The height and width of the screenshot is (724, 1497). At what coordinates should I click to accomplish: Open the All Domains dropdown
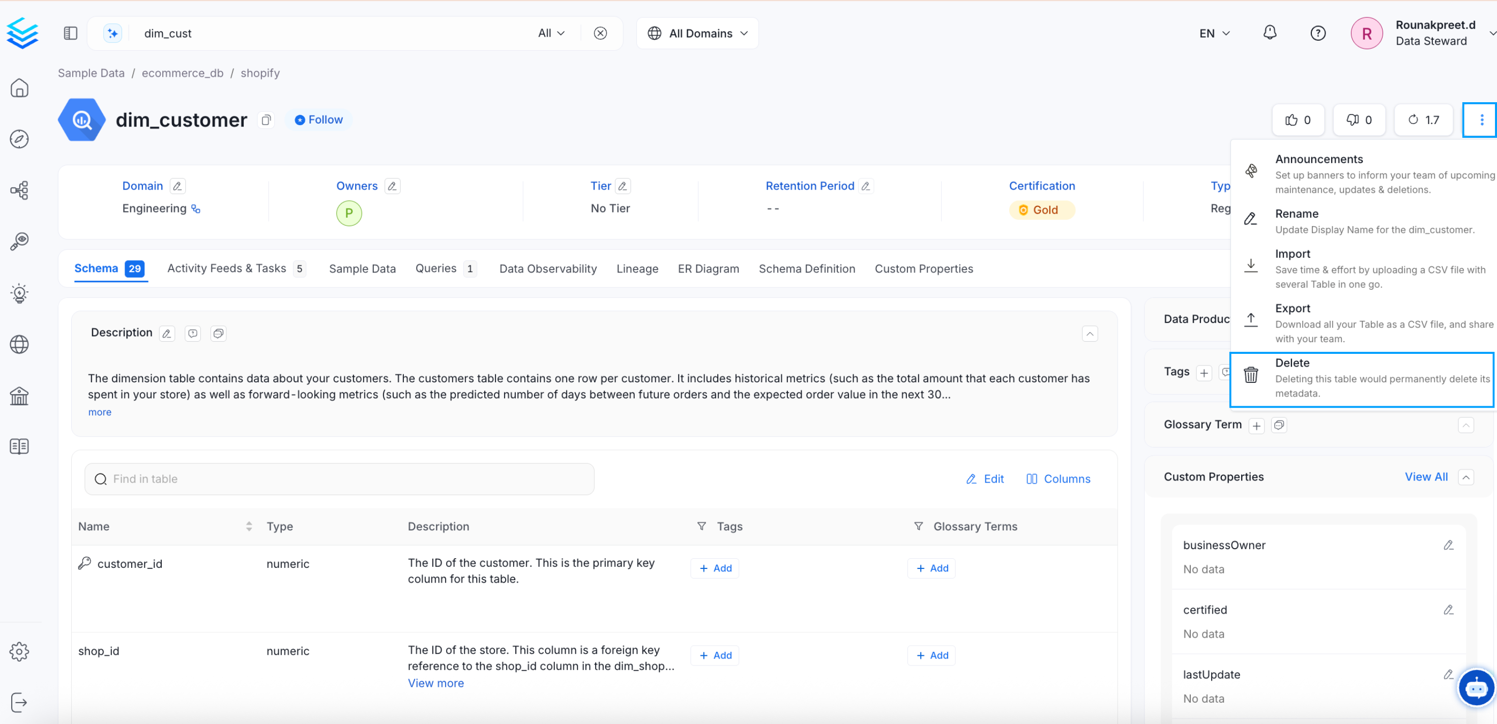coord(697,33)
